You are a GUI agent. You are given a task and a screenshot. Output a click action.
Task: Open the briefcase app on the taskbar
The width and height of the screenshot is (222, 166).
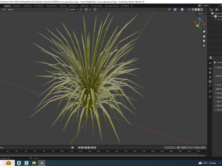[9, 163]
